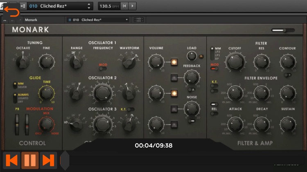Click the orange back arrow icon
307x172 pixels.
click(x=11, y=11)
